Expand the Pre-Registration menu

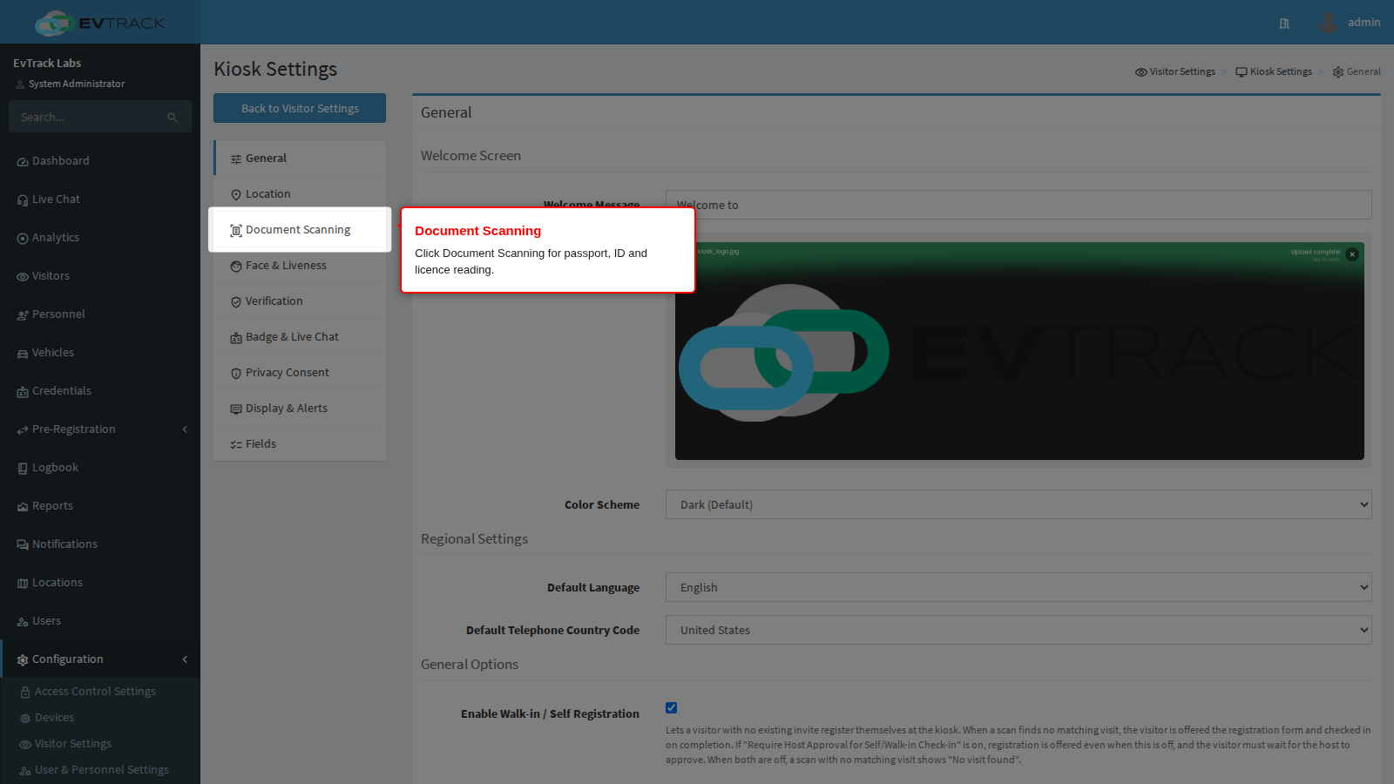coord(100,429)
